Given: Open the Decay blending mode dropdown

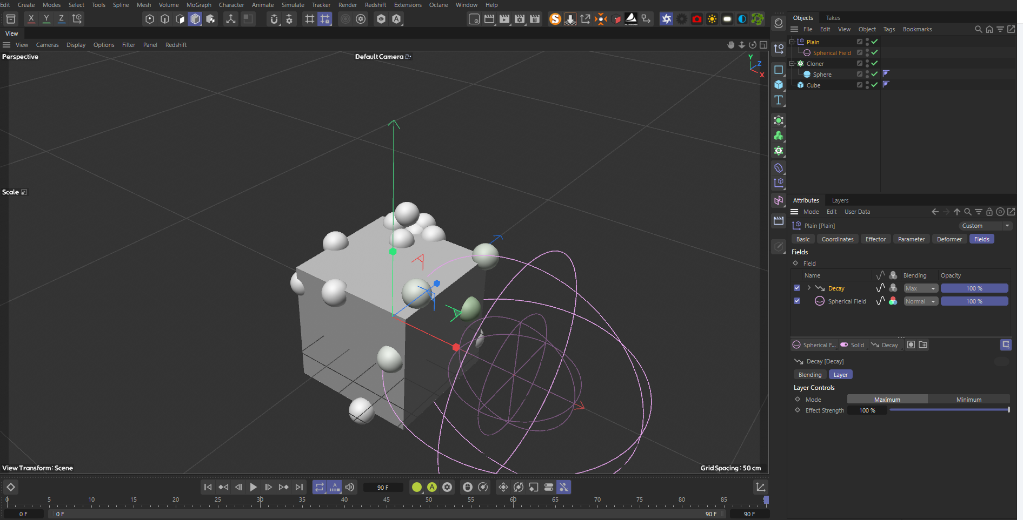Looking at the screenshot, I should tap(920, 288).
